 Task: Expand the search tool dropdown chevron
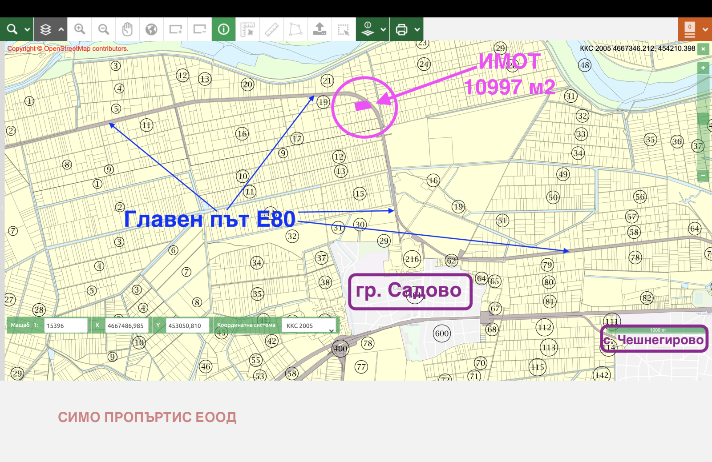point(27,29)
